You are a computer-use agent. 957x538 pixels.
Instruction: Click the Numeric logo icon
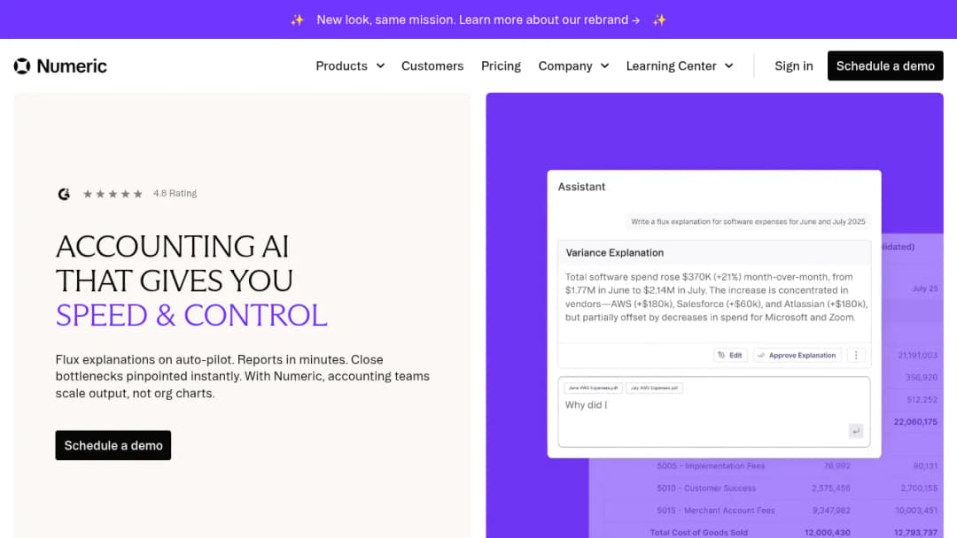(x=22, y=65)
